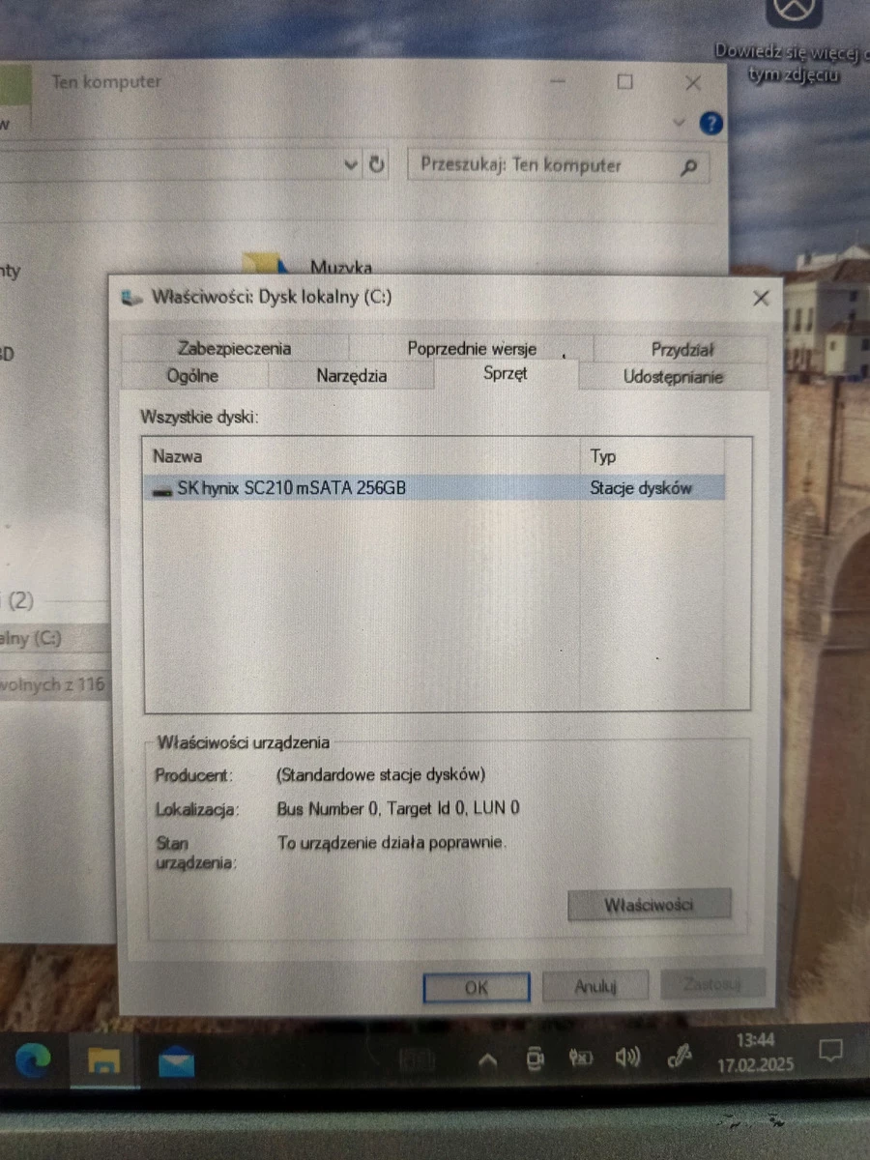Click the Nazwa column header

pyautogui.click(x=362, y=456)
